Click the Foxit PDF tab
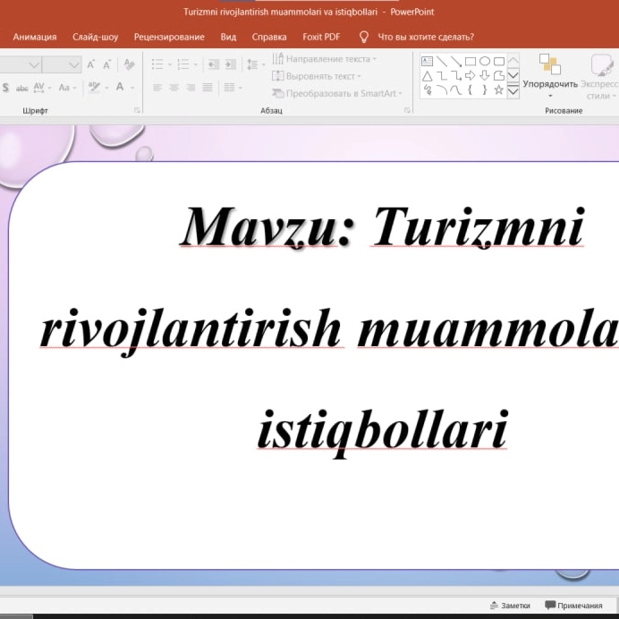This screenshot has width=619, height=619. pyautogui.click(x=320, y=37)
